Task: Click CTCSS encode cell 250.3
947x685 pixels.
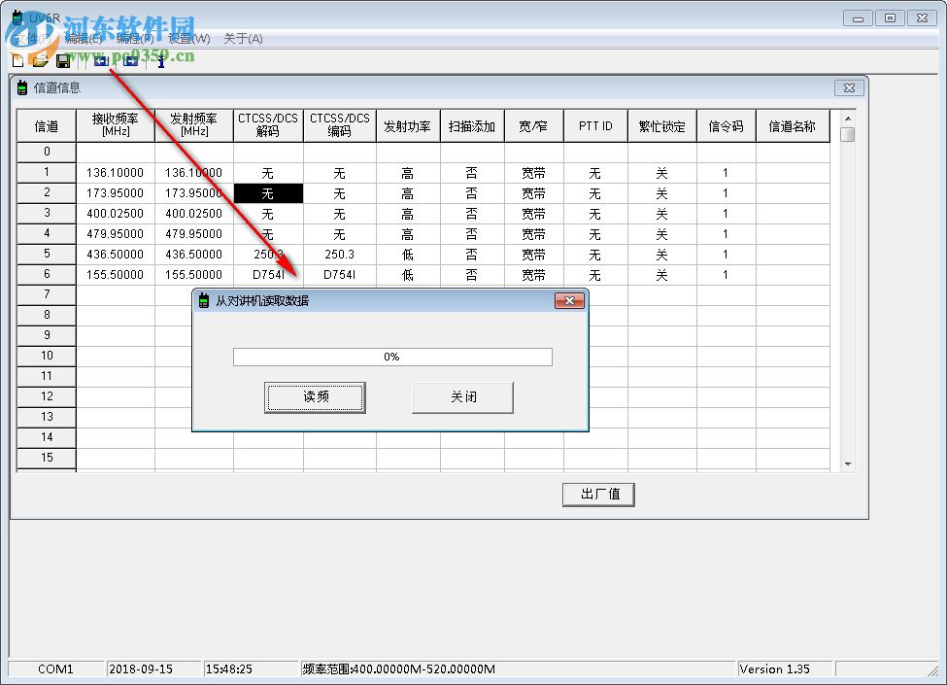Action: [x=339, y=255]
